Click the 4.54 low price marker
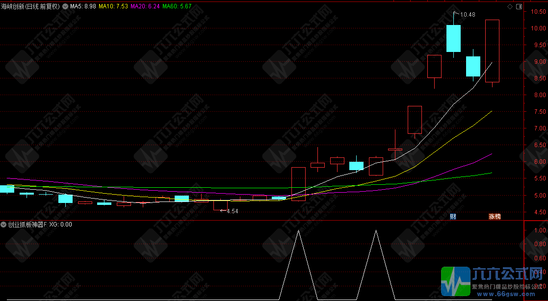The image size is (548, 301). [x=231, y=211]
